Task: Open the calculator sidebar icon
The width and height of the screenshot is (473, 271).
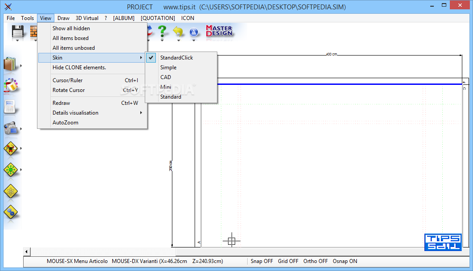Action: click(x=10, y=107)
